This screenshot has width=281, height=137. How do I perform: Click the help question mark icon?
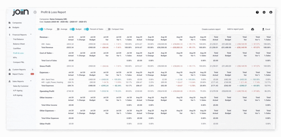pyautogui.click(x=257, y=12)
